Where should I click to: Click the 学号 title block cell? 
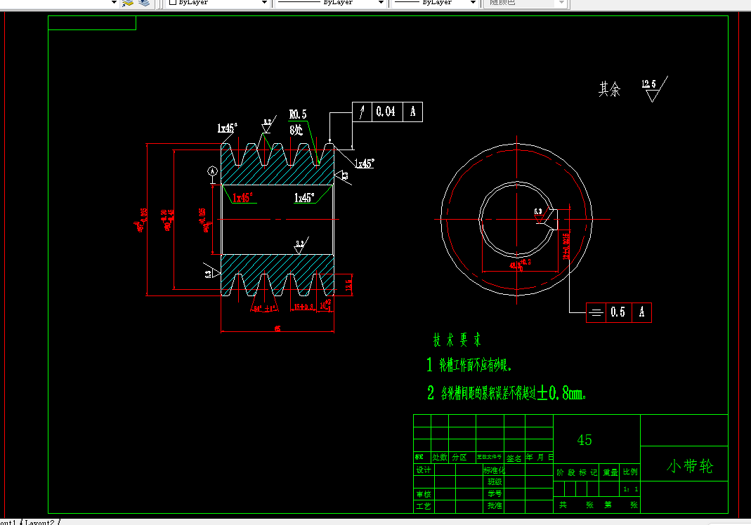(495, 494)
